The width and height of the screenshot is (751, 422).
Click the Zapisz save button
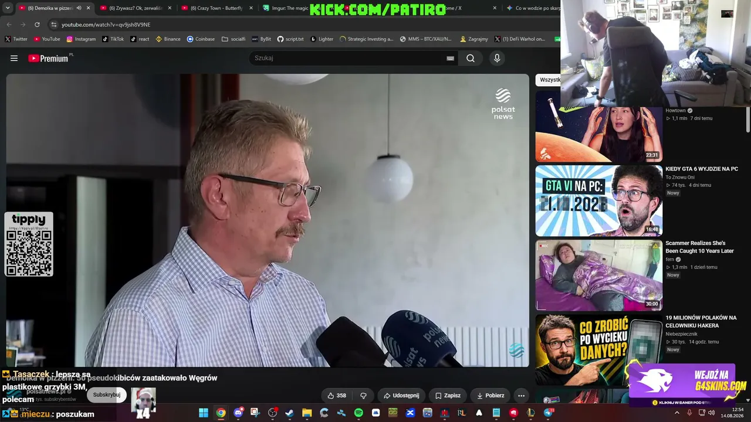point(448,396)
